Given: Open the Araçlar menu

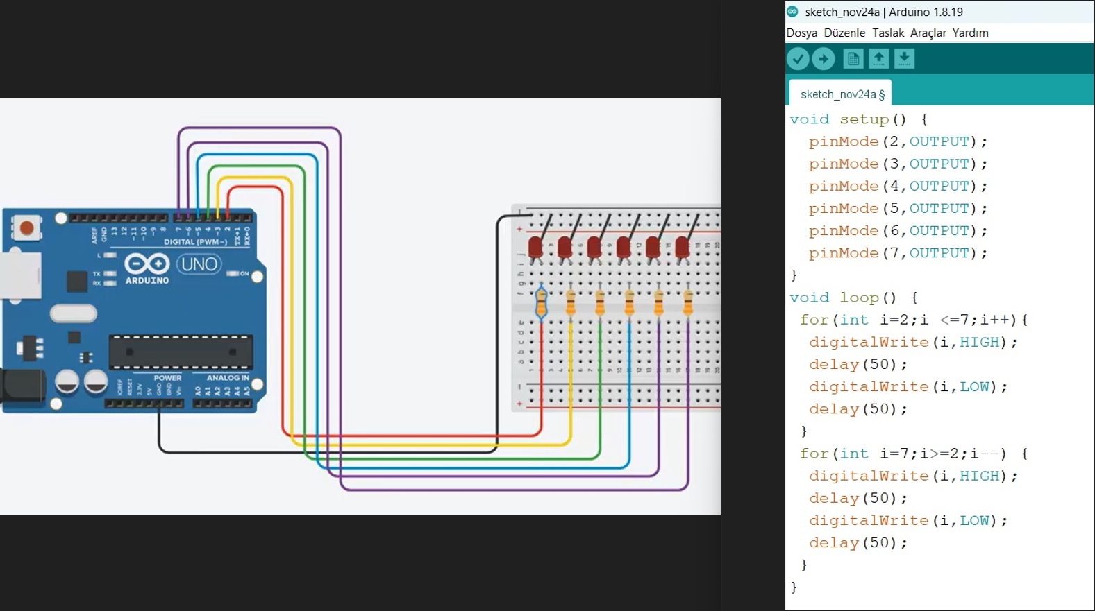Looking at the screenshot, I should click(x=928, y=33).
